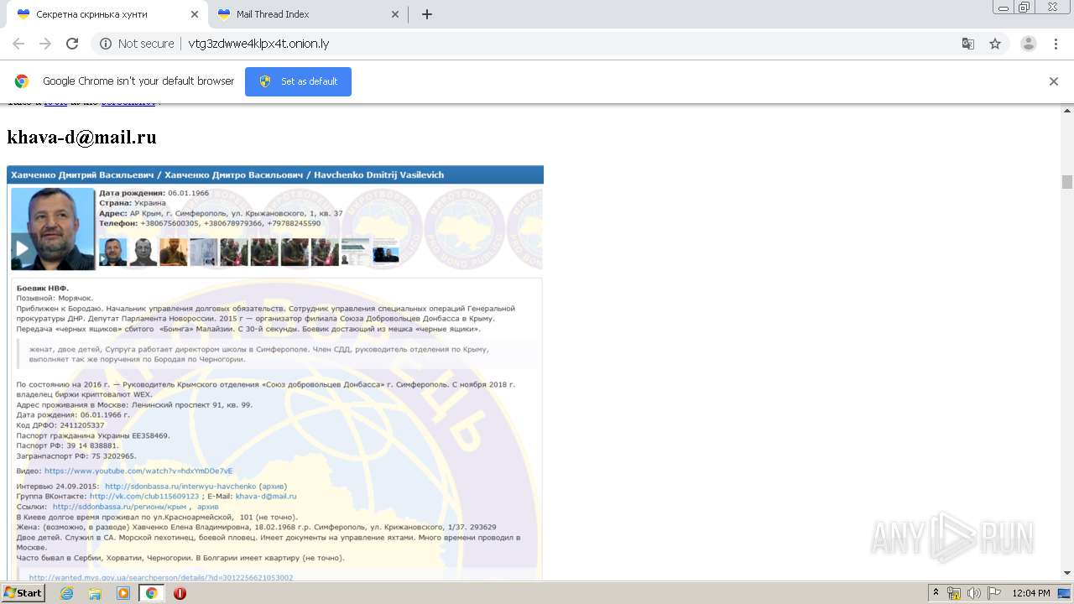Image resolution: width=1074 pixels, height=604 pixels.
Task: Open the media player taskbar icon
Action: (123, 593)
